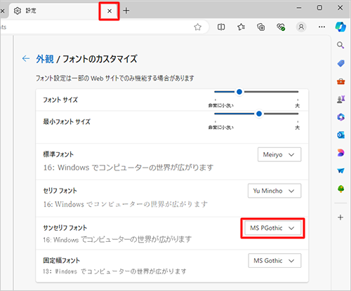
Task: Open Drop paper-plane icon in sidebar
Action: pyautogui.click(x=340, y=170)
